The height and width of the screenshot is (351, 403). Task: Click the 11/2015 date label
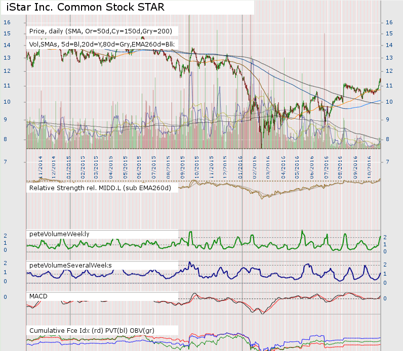[211, 167]
